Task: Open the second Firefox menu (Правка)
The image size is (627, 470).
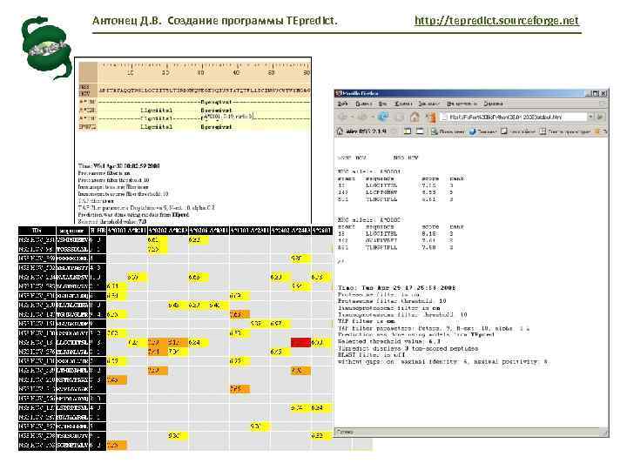Action: [364, 104]
